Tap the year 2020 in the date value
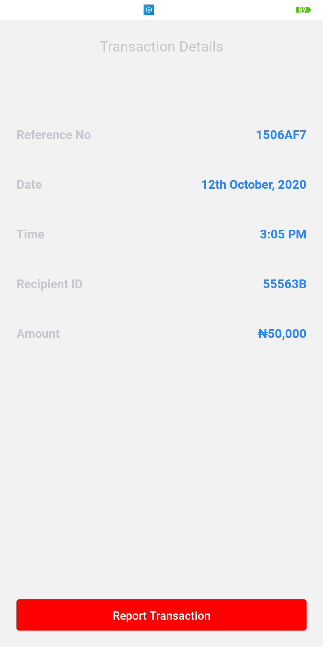 (292, 185)
